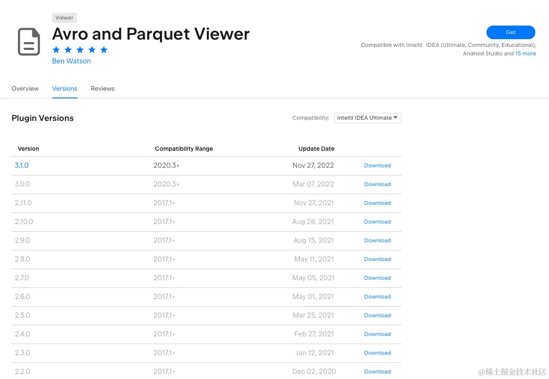The width and height of the screenshot is (549, 379).
Task: Click the Nov 27, 2021 update date
Action: click(314, 203)
